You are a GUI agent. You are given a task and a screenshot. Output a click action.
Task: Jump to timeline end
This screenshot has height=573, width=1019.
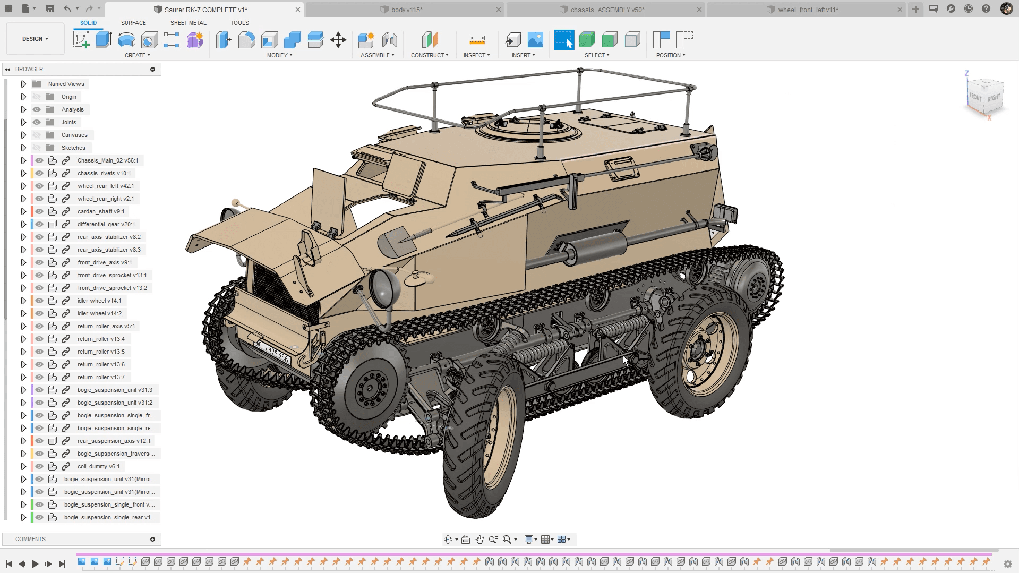click(x=62, y=564)
